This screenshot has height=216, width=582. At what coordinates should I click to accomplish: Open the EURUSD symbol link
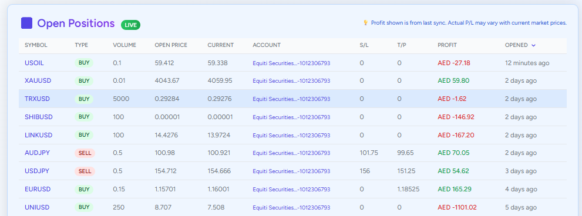click(x=38, y=189)
